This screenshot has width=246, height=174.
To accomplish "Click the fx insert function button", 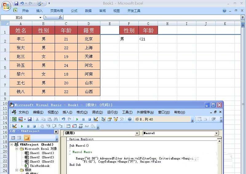I will pyautogui.click(x=60, y=17).
